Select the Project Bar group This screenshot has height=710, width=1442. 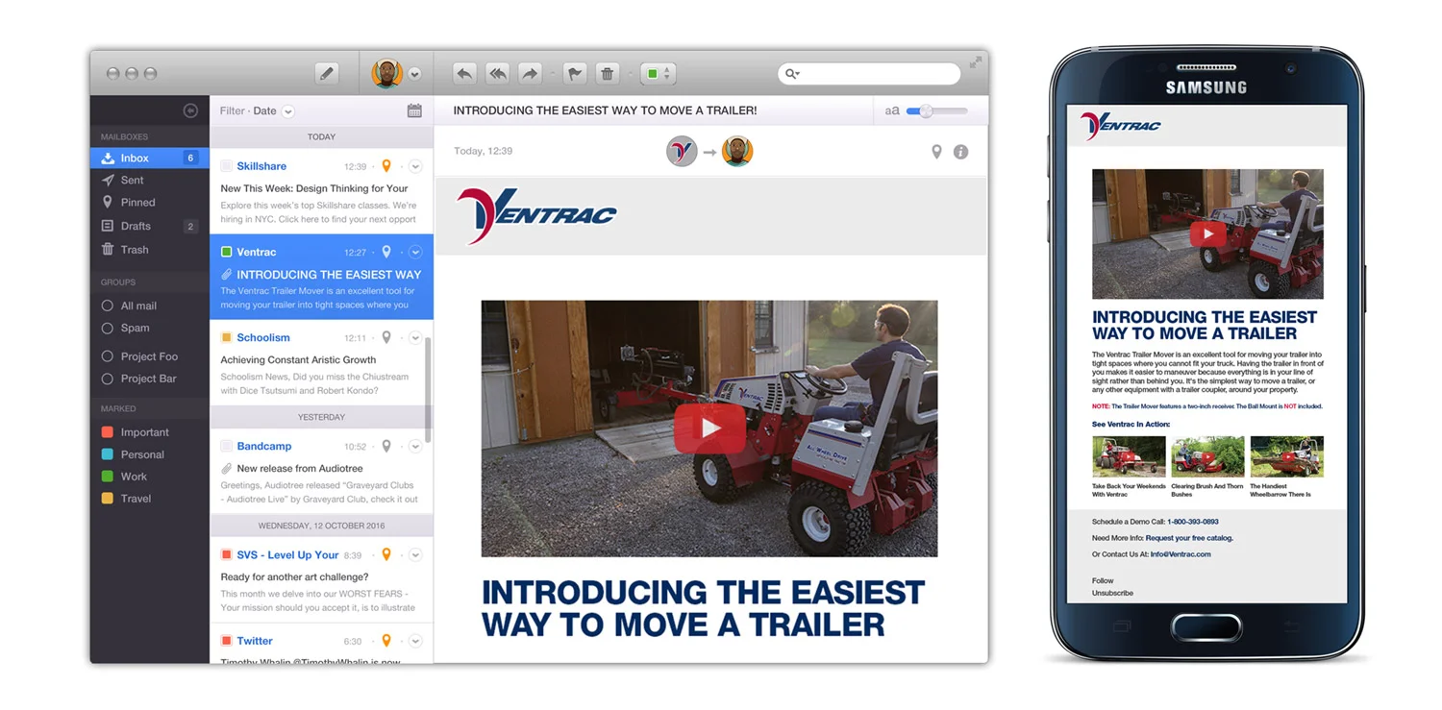[x=149, y=379]
